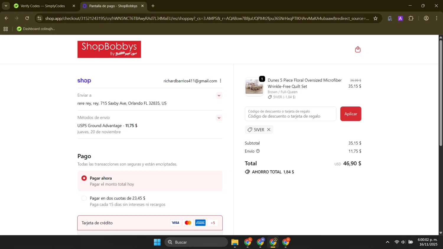
Task: Click the clock and date in taskbar
Action: [428, 242]
